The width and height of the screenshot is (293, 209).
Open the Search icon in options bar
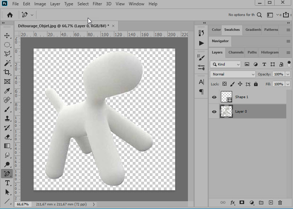pyautogui.click(x=259, y=15)
